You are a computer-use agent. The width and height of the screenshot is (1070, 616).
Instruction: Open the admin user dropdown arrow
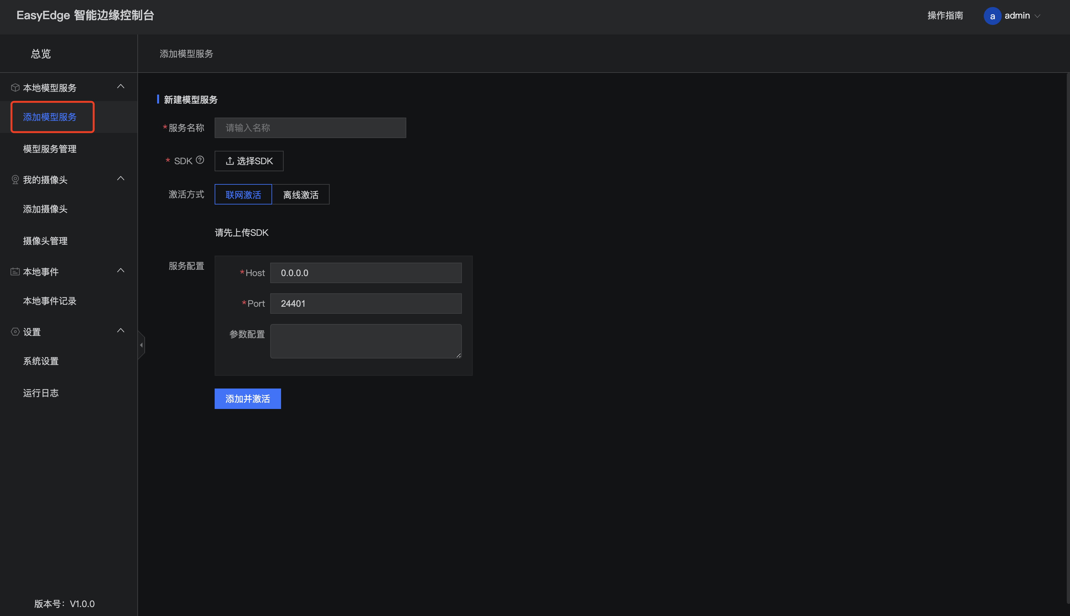pos(1037,16)
